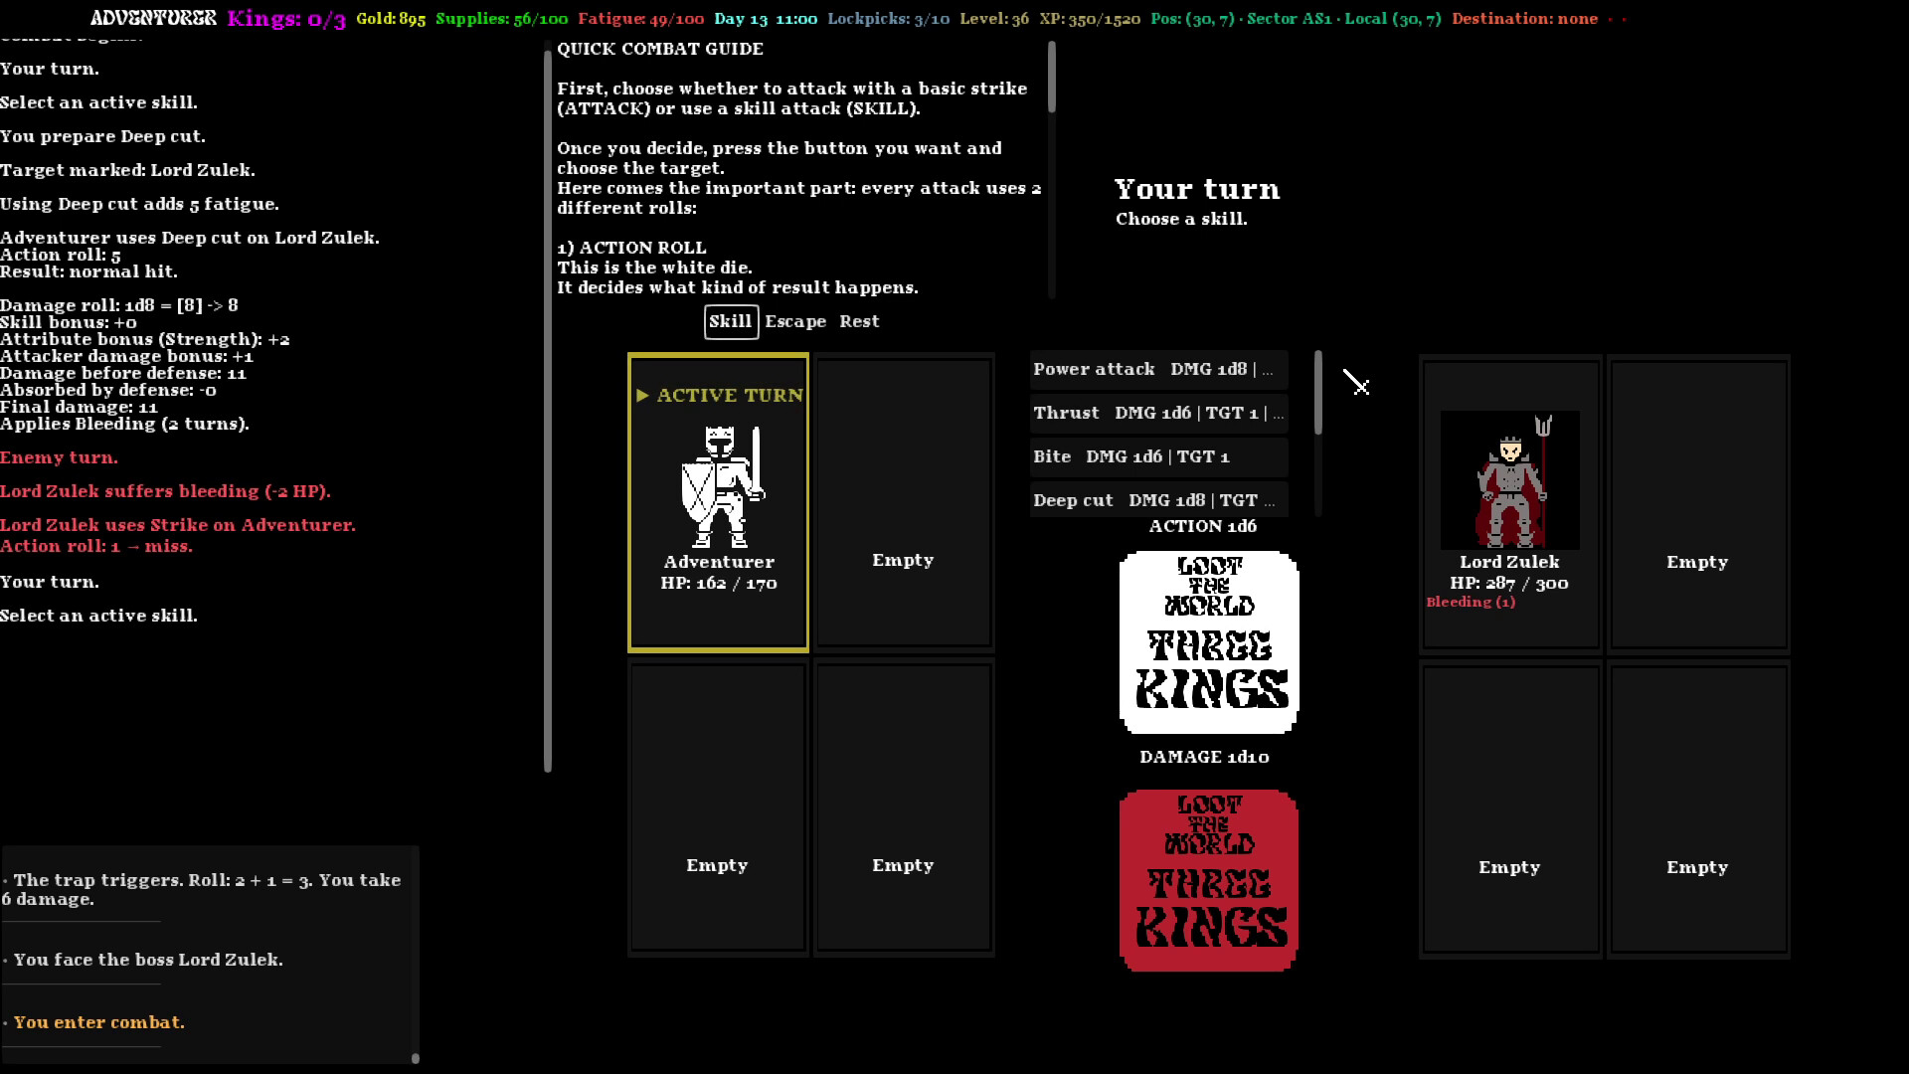Target the Lord Zulek boss portrait
This screenshot has width=1909, height=1074.
click(1509, 480)
